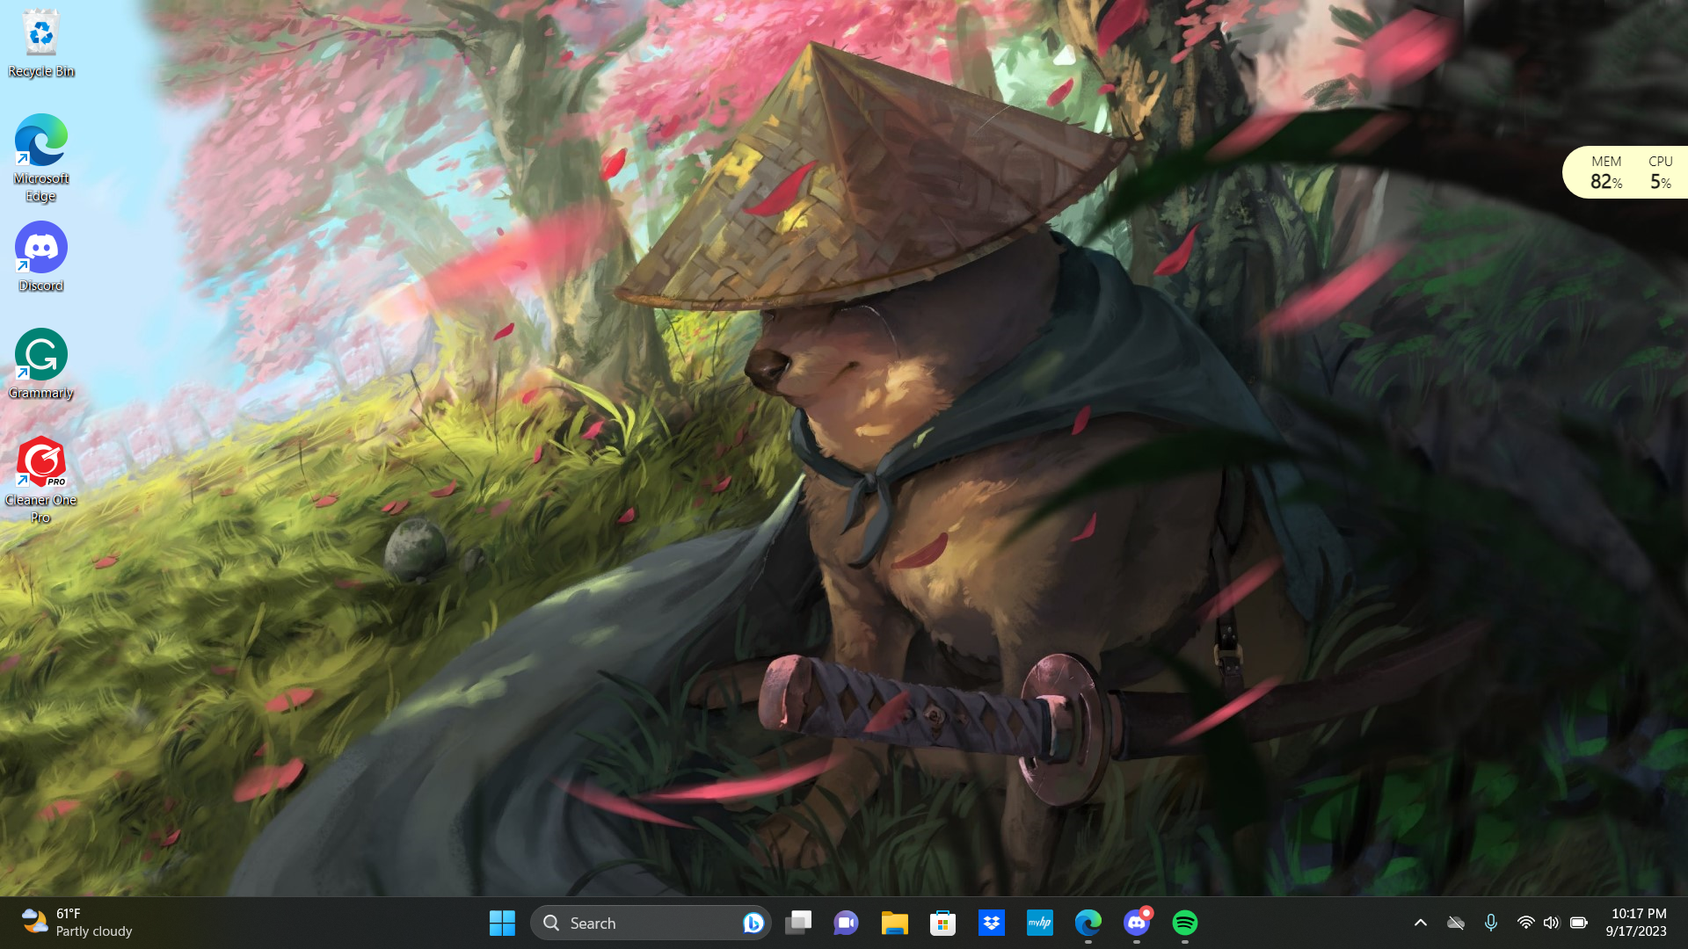The image size is (1688, 949).
Task: Open the volume speaker tray icon
Action: pos(1552,923)
